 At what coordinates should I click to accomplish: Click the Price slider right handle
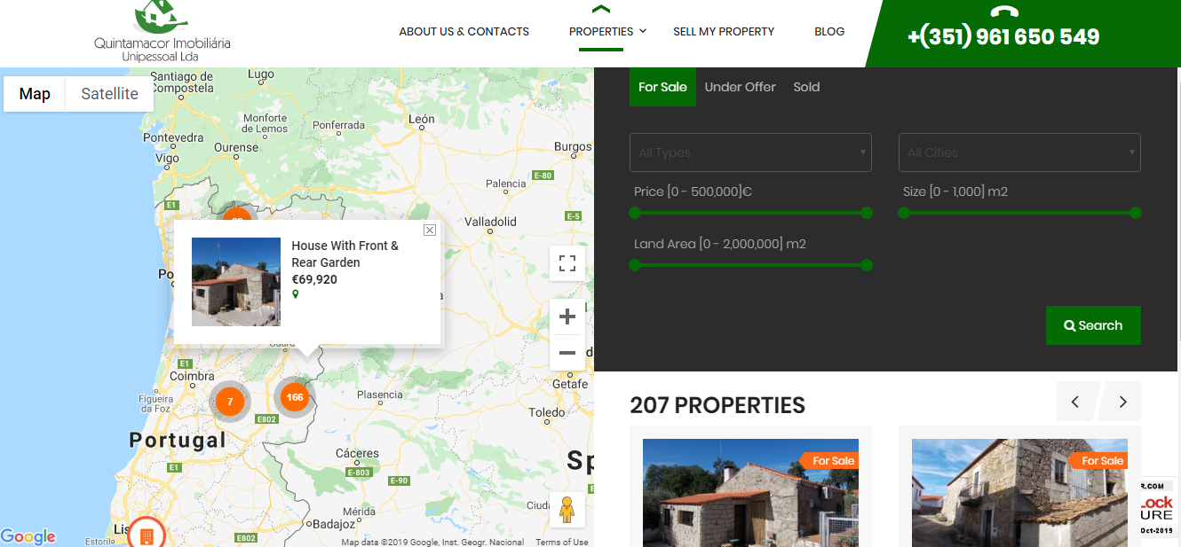[x=867, y=213]
